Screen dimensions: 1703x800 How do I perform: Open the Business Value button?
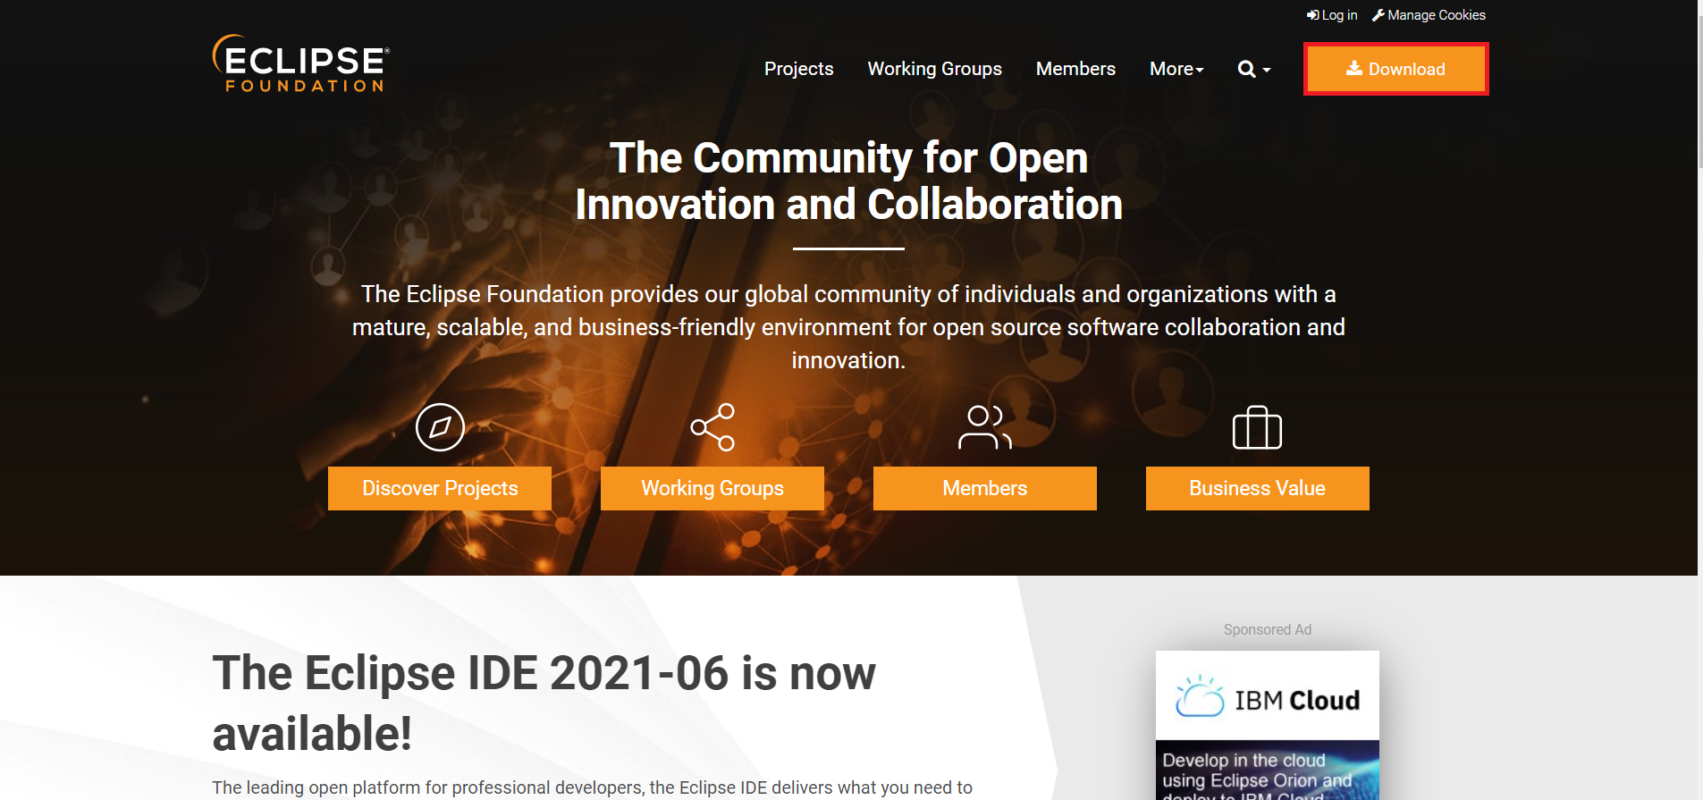(x=1258, y=488)
